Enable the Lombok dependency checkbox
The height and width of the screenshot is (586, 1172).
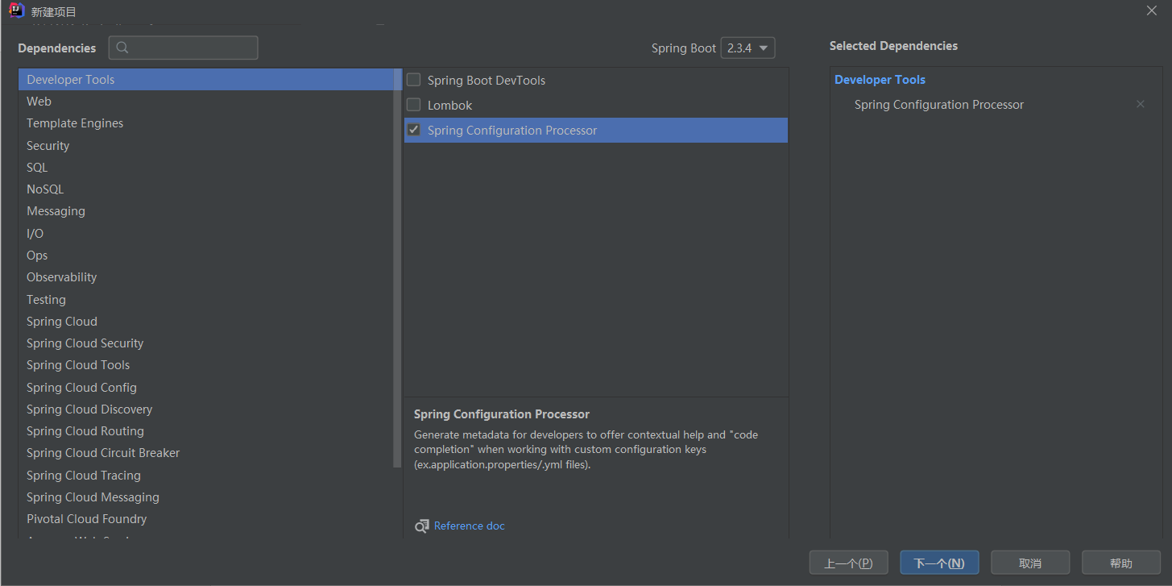point(413,105)
